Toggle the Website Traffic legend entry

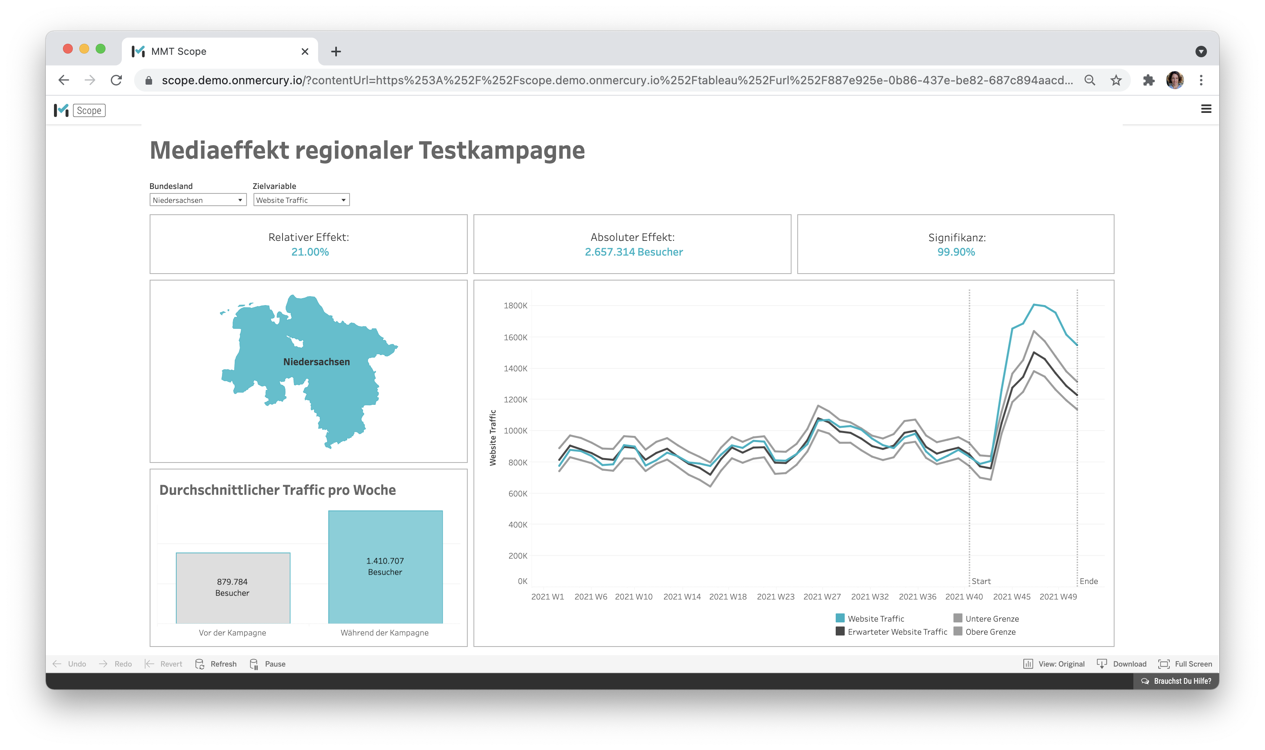pyautogui.click(x=875, y=619)
